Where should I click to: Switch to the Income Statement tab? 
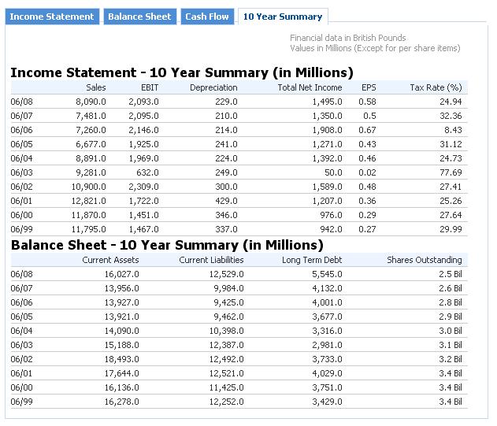tap(52, 17)
